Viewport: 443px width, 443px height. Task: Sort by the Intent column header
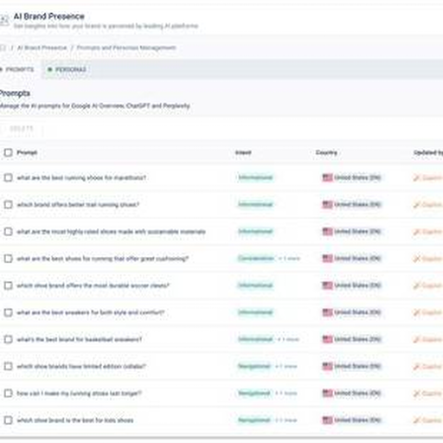pyautogui.click(x=243, y=152)
